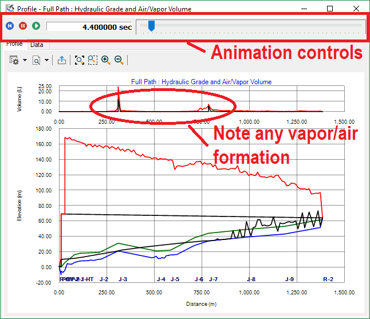Click the J-4 node label
The width and height of the screenshot is (370, 319).
point(161,279)
